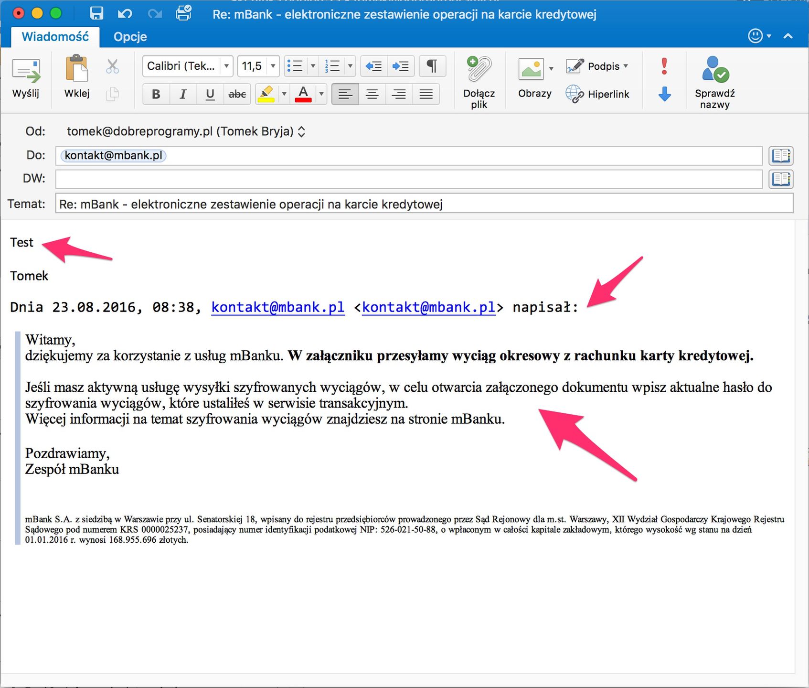This screenshot has height=688, width=809.
Task: Increase the text indent
Action: (x=401, y=66)
